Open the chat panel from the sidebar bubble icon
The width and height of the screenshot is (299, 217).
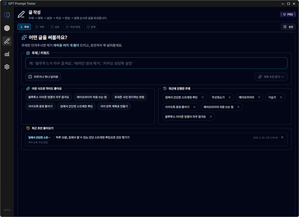pos(7,14)
